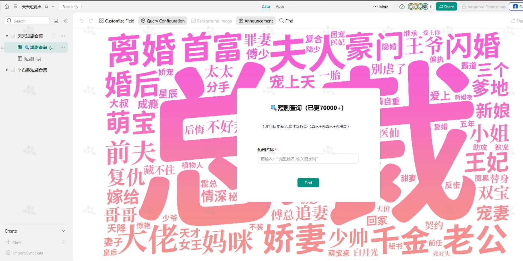This screenshot has width=523, height=261.
Task: Click the Find tool in the toolbar
Action: [x=286, y=21]
